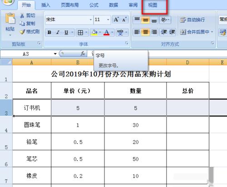The image size is (227, 187).
Task: Open the font group dialog launcher
Action: tap(127, 43)
